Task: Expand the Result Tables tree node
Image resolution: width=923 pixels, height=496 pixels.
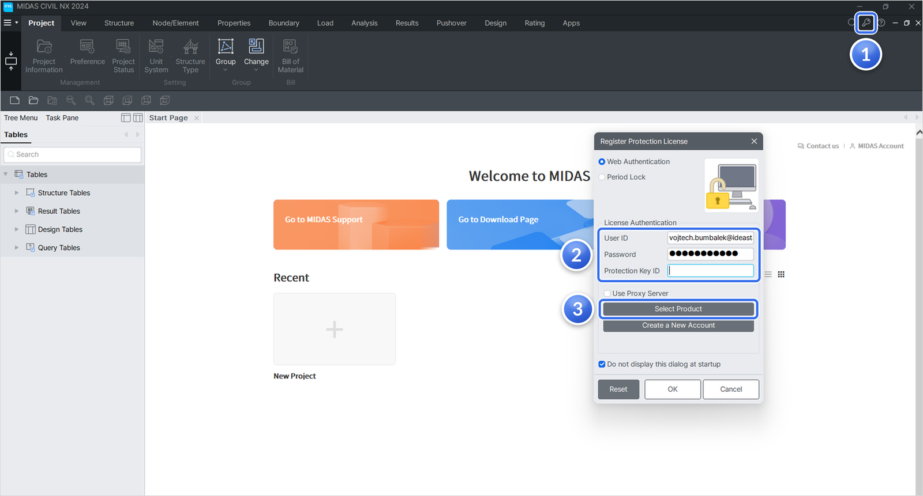Action: (x=17, y=211)
